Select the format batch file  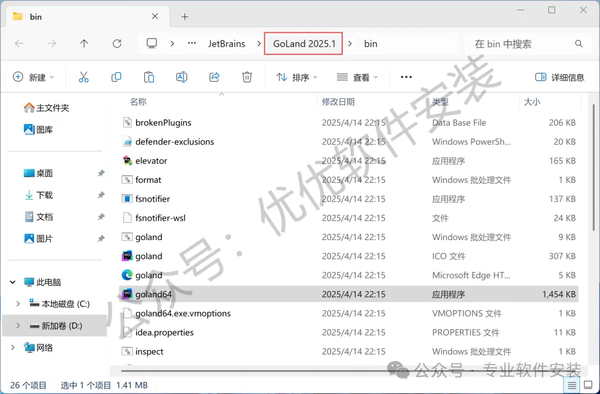(348, 179)
